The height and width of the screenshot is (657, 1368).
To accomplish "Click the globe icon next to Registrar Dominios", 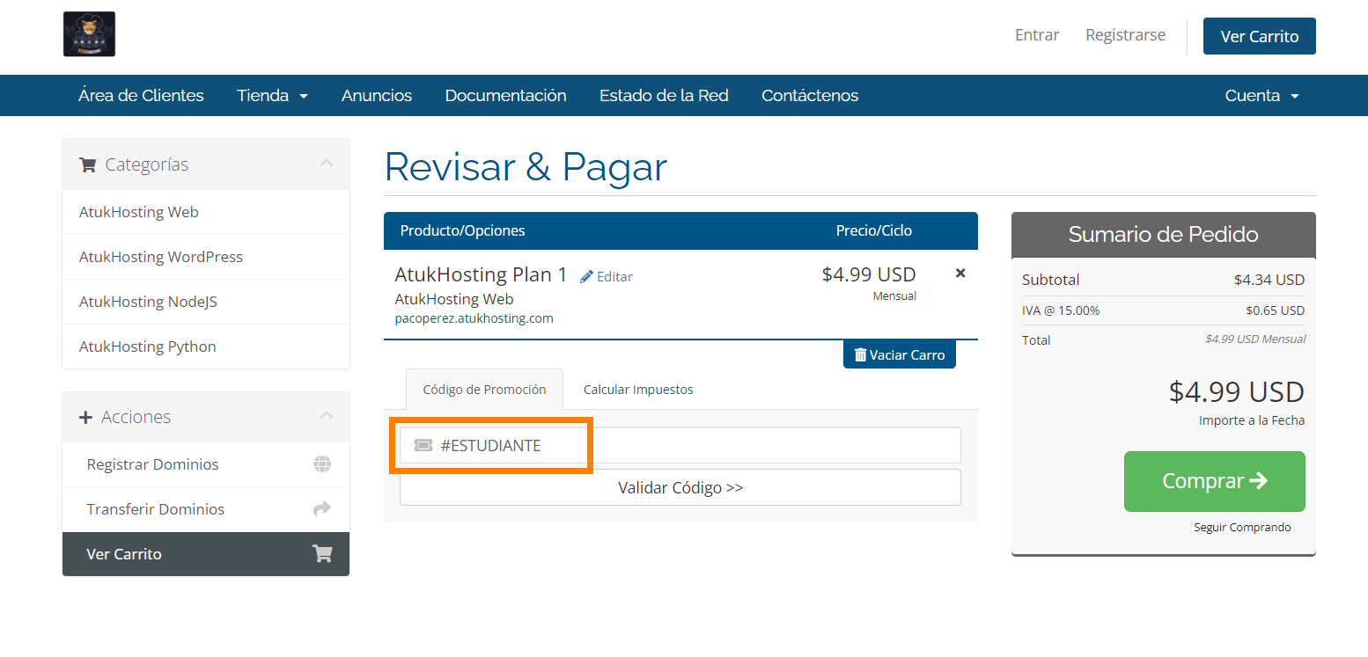I will pyautogui.click(x=322, y=464).
